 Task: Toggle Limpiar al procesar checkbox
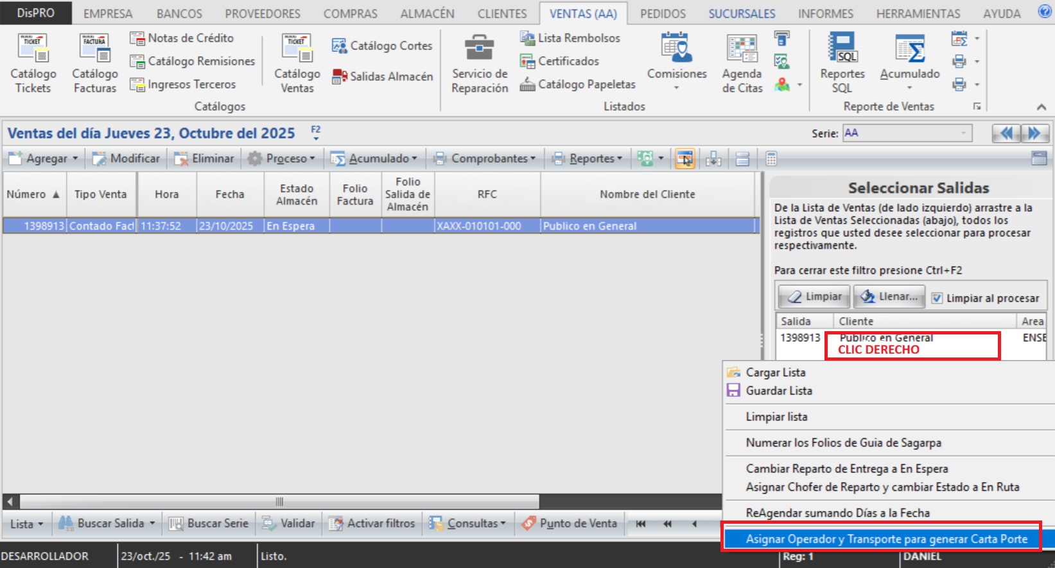point(937,298)
